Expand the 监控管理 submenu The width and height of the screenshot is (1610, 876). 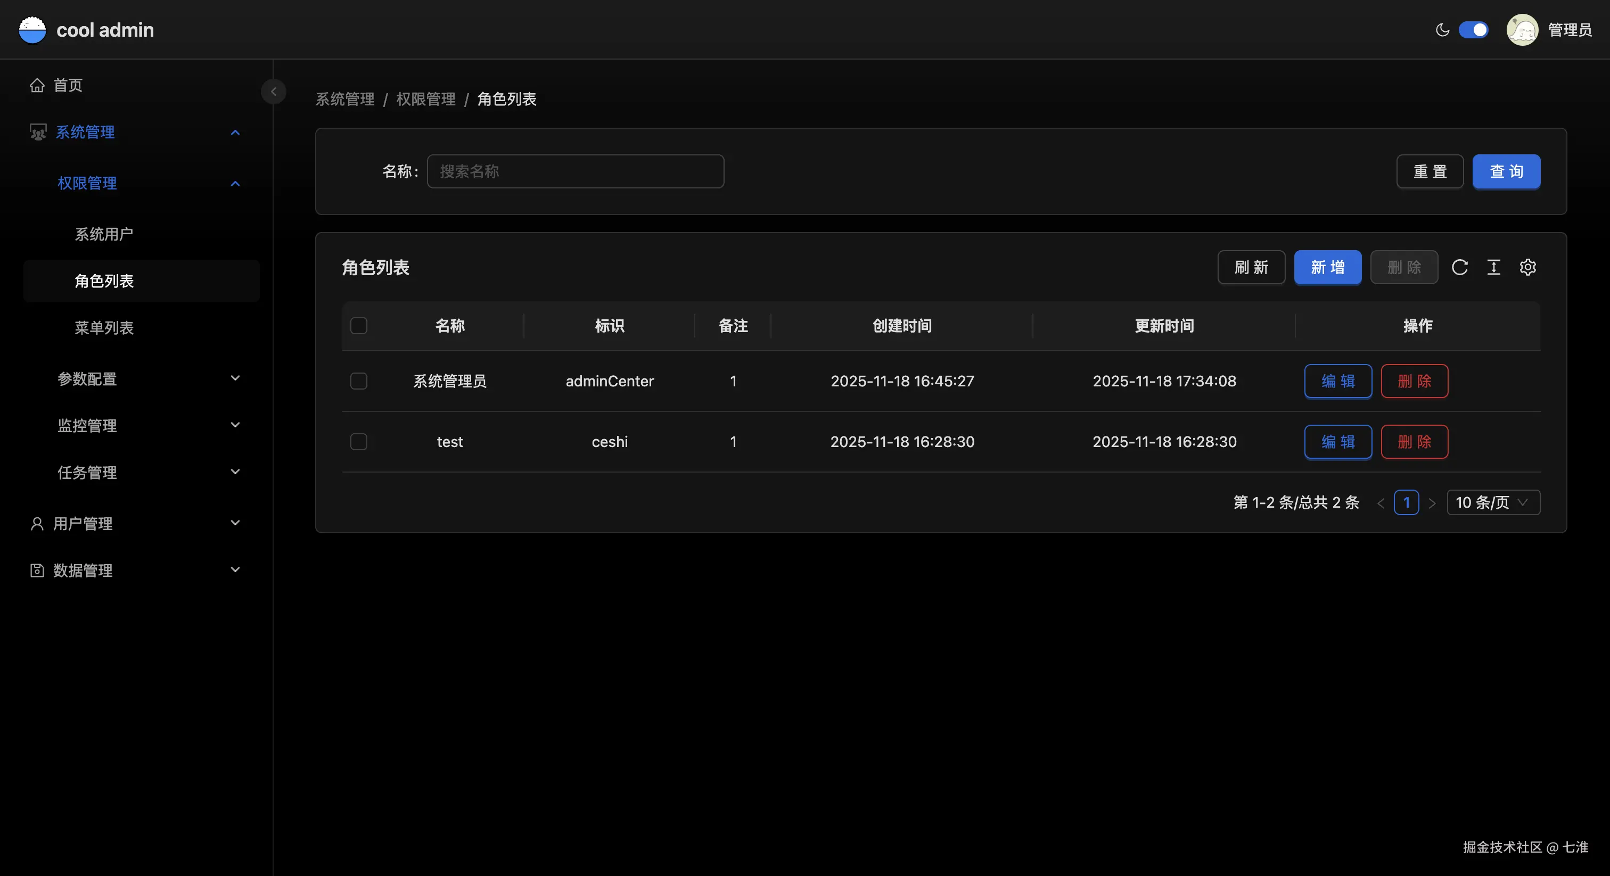tap(149, 426)
